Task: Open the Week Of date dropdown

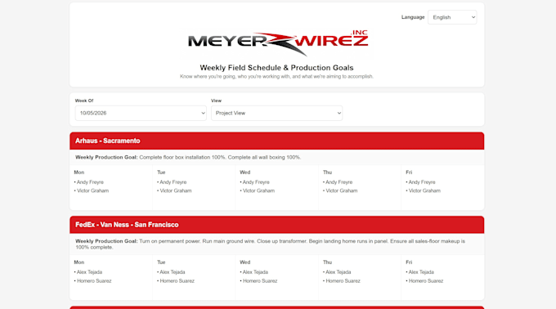Action: (141, 113)
